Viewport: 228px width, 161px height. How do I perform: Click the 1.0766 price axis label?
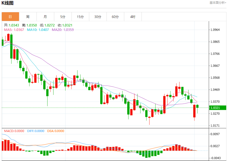click(215, 54)
